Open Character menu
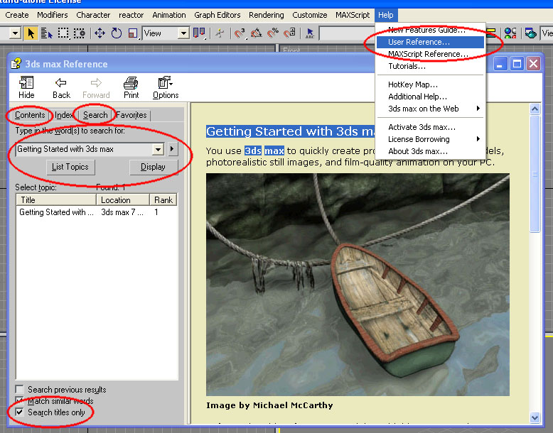The height and width of the screenshot is (433, 553). 93,15
